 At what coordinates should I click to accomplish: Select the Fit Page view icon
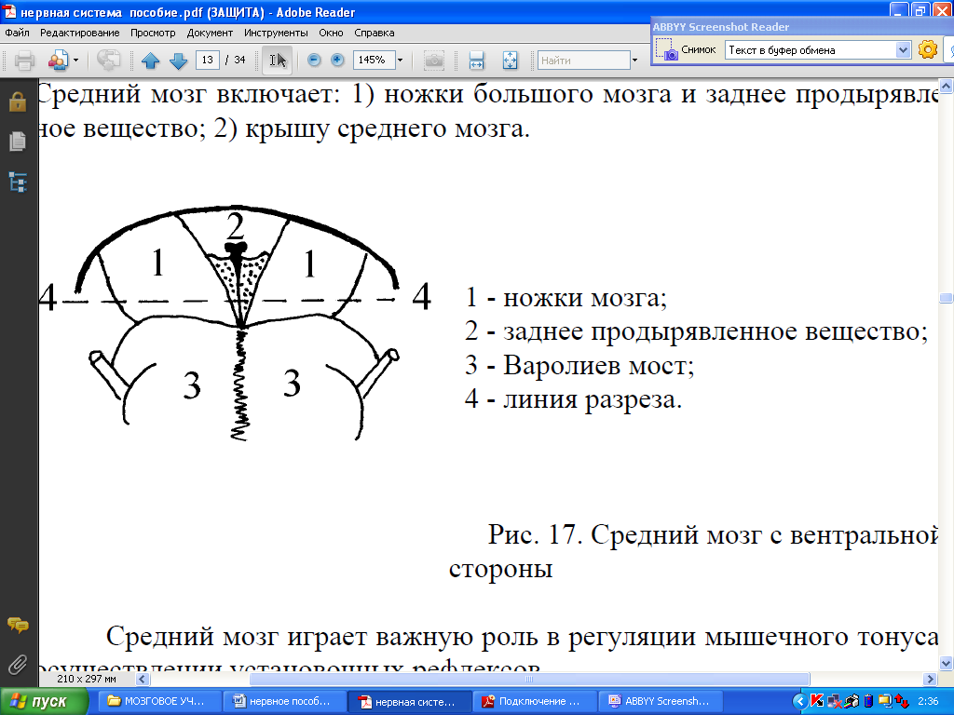[x=510, y=61]
